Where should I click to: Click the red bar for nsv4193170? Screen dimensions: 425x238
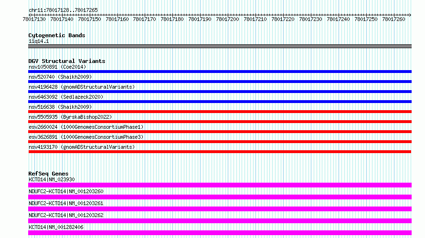220,152
